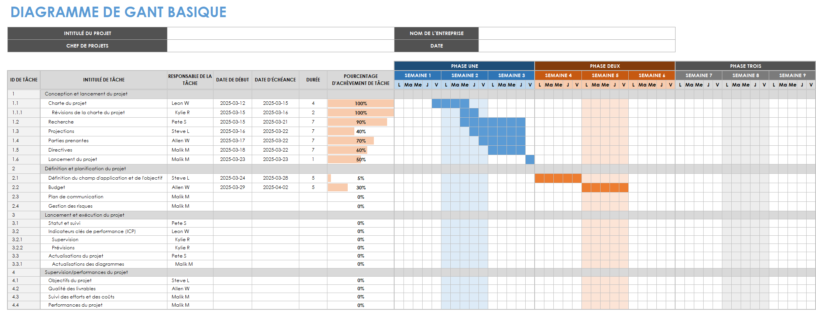Click the 90% progress bar for Recherche
Viewport: 816px width, 316px height.
[357, 122]
